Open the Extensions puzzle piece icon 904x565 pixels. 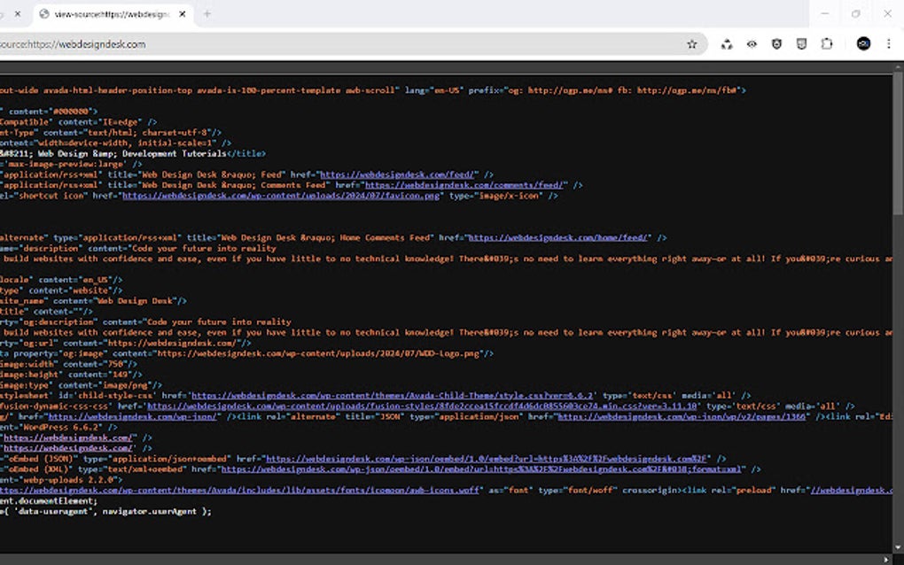[827, 43]
